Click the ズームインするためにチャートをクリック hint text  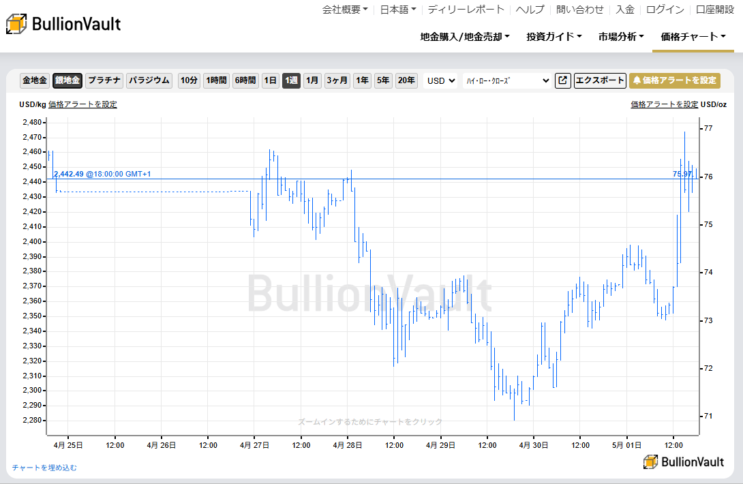click(x=370, y=421)
